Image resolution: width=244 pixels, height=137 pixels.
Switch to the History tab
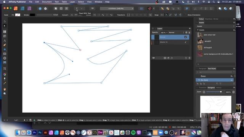pyautogui.click(x=218, y=88)
